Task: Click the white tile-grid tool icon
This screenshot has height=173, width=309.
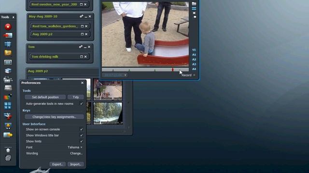Action: coord(8,62)
